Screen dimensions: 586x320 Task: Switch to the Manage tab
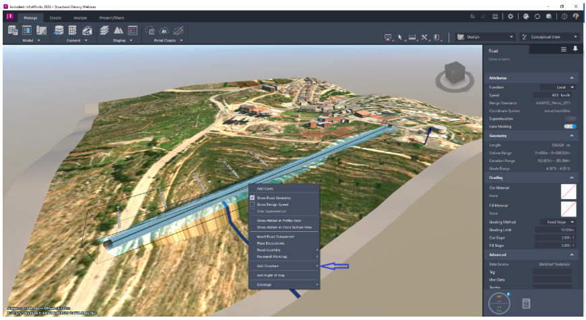click(30, 17)
